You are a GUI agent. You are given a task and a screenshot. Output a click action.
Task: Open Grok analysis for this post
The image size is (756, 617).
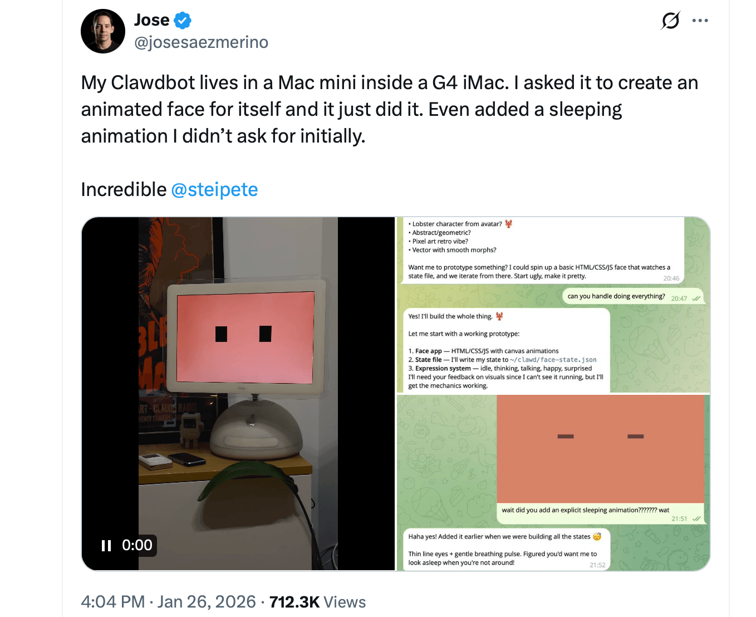[670, 20]
